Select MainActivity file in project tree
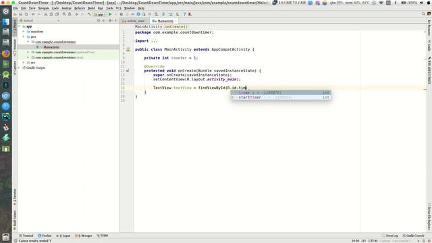This screenshot has width=432, height=243. click(x=51, y=47)
